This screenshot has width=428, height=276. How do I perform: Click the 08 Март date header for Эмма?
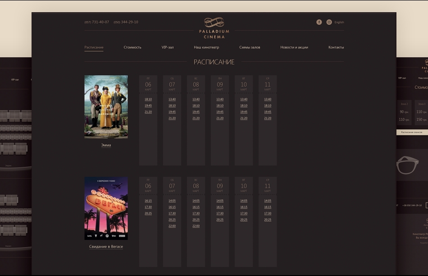point(196,84)
